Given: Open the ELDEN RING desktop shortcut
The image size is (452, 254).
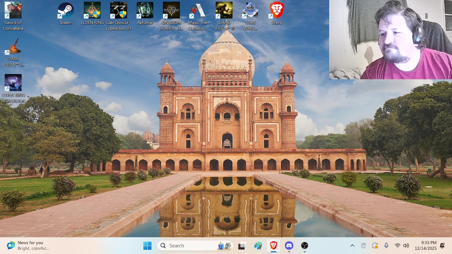Looking at the screenshot, I should pos(92,14).
